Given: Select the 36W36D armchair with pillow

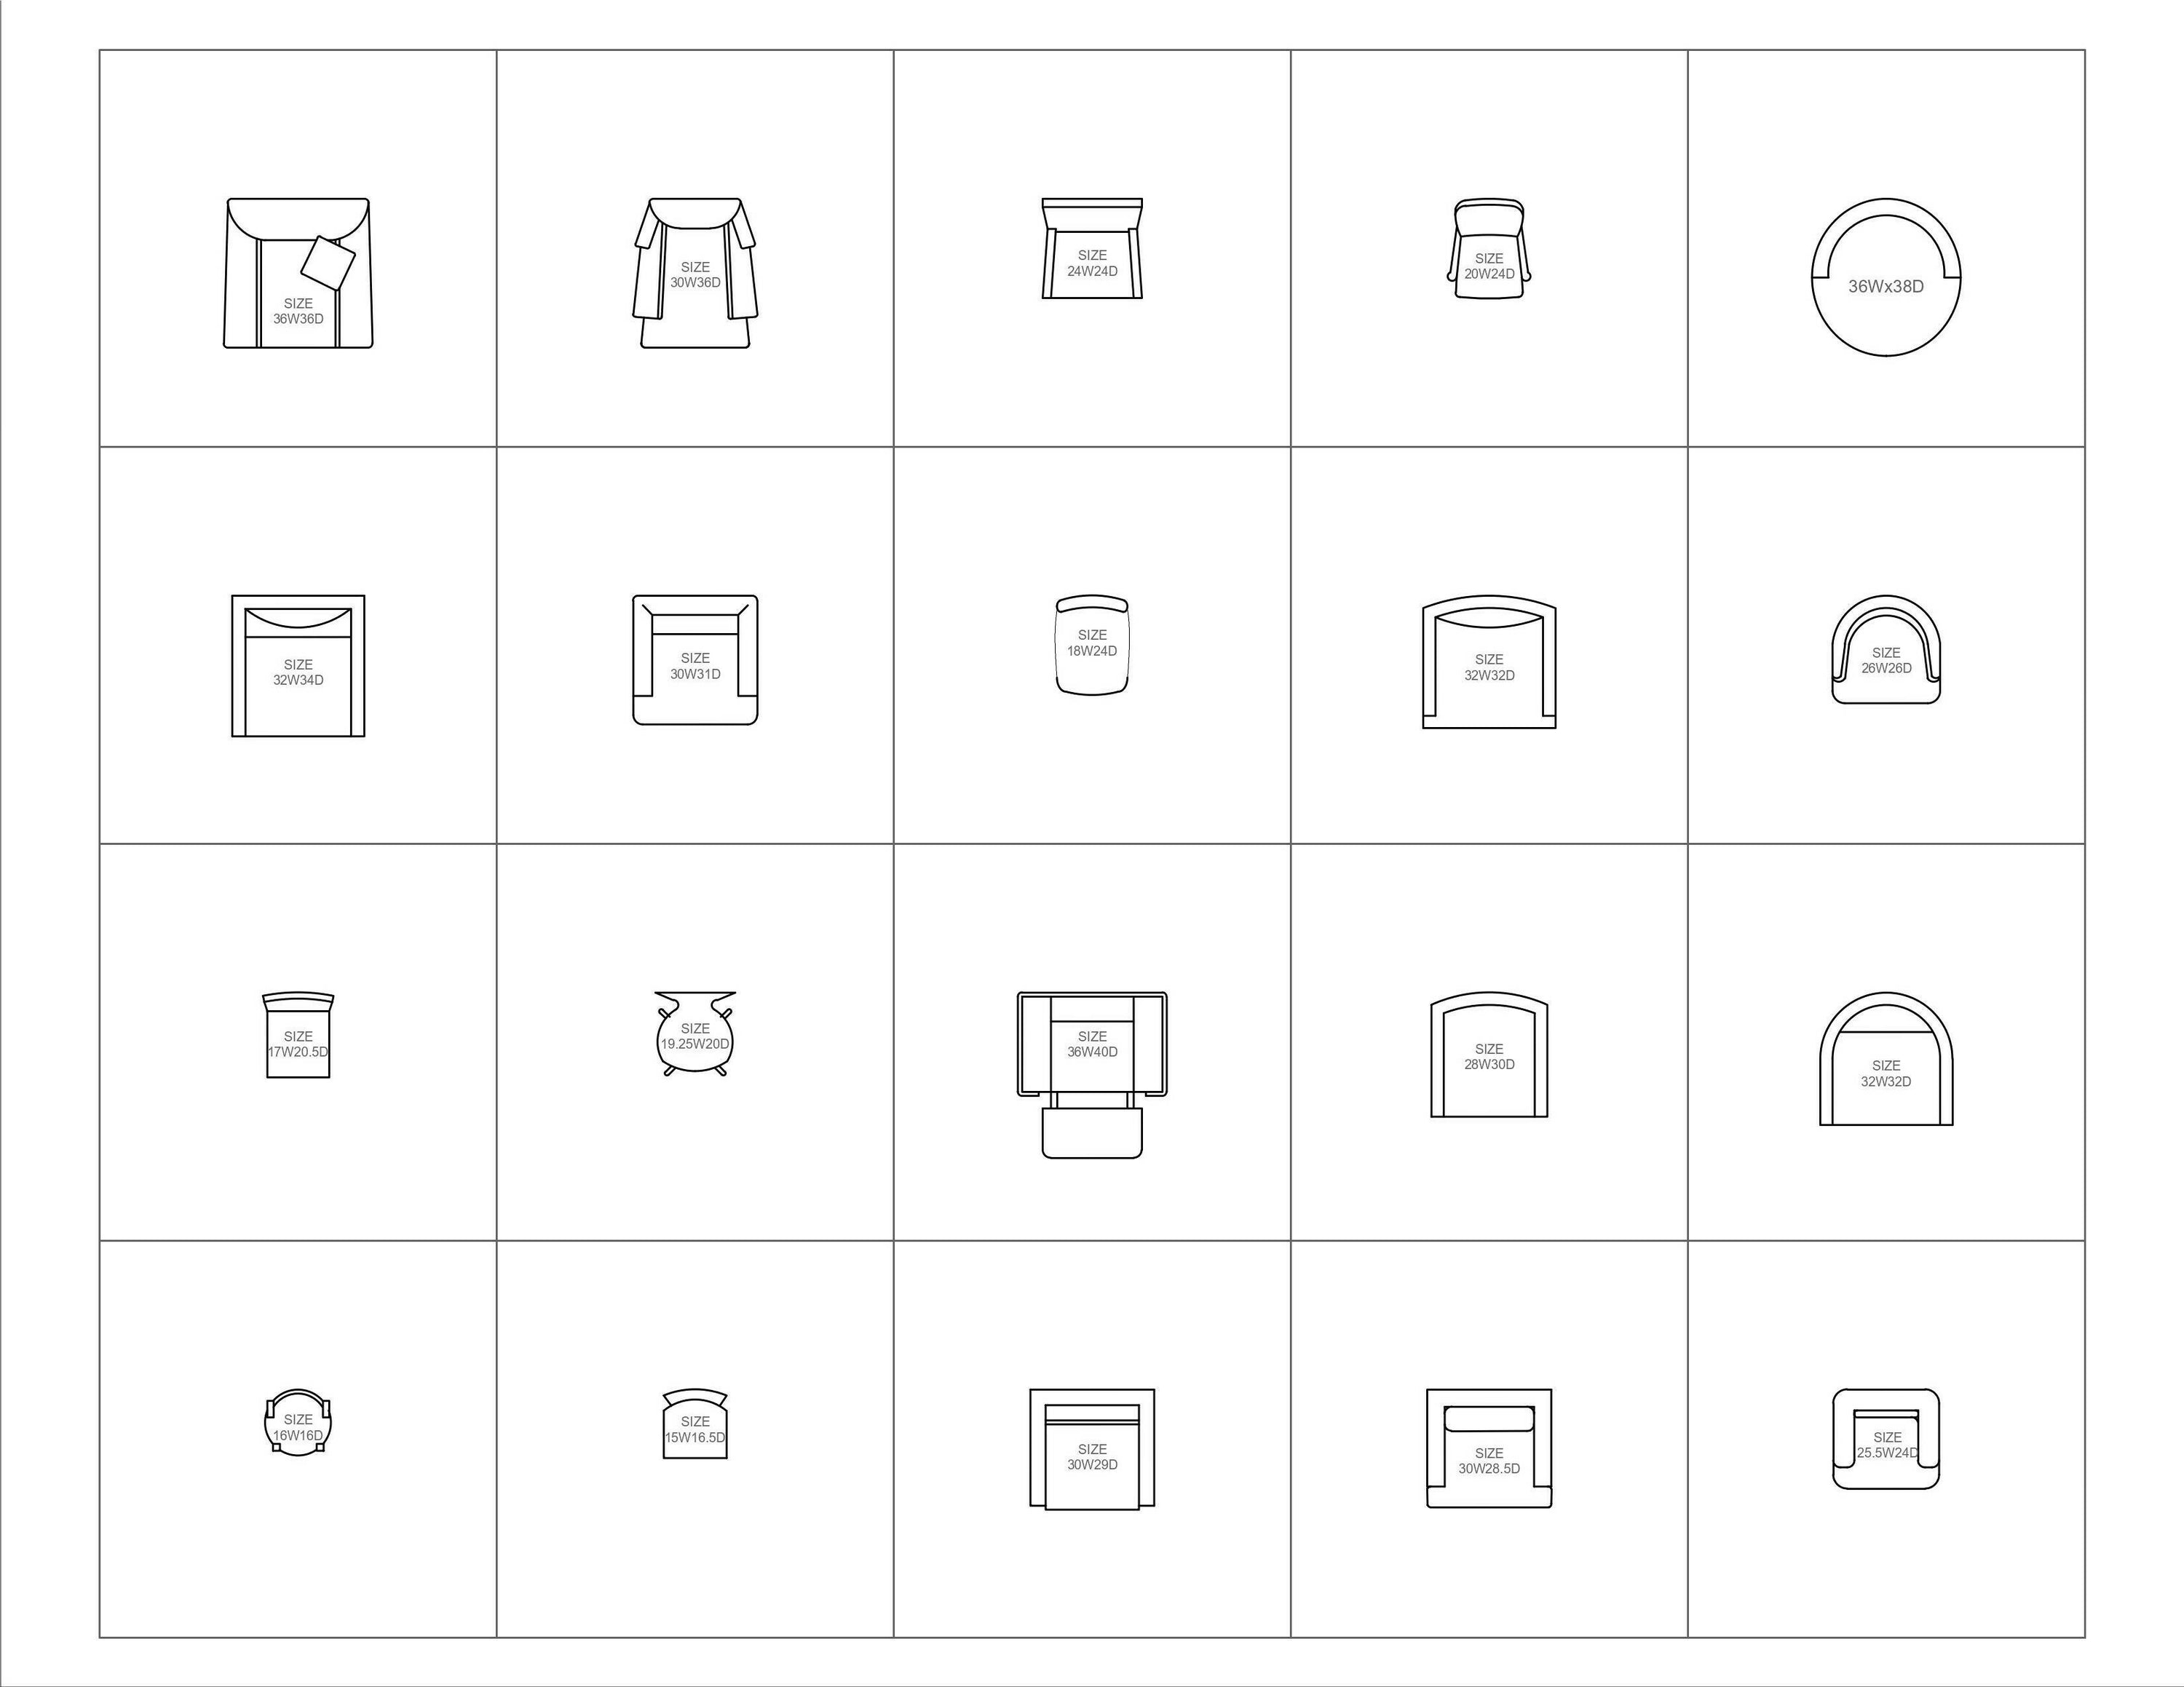Looking at the screenshot, I should coord(298,273).
